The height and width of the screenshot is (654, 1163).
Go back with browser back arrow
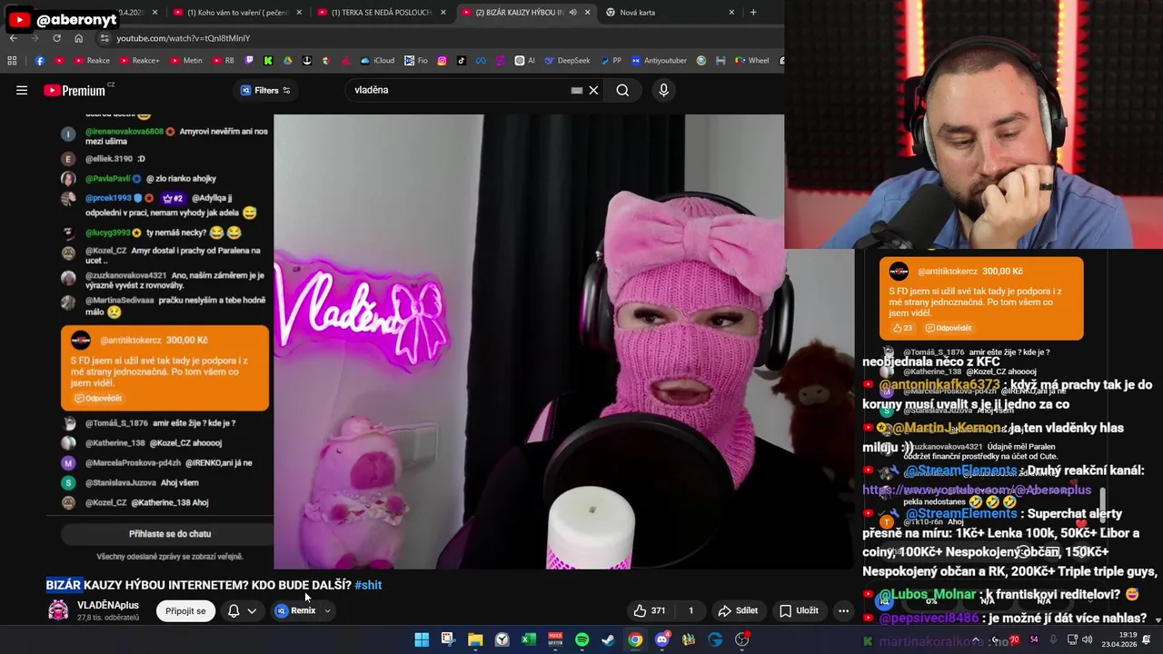tap(13, 38)
